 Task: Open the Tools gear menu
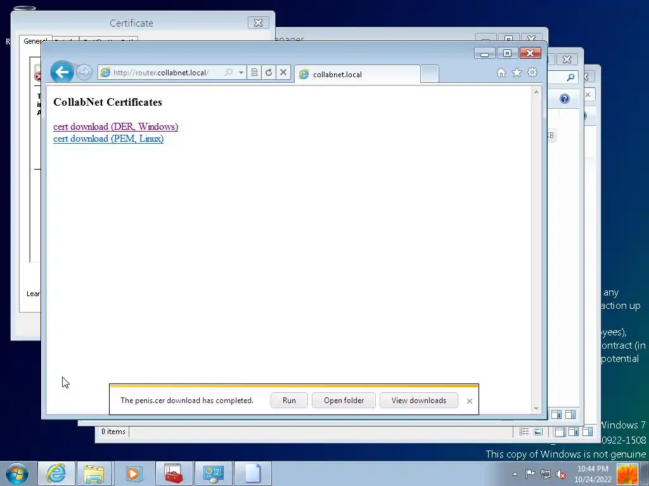tap(532, 73)
